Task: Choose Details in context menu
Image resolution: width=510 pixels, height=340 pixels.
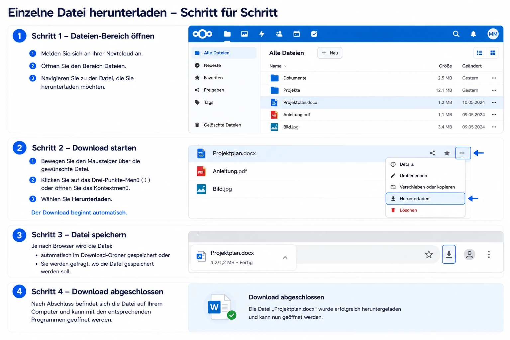Action: 425,164
